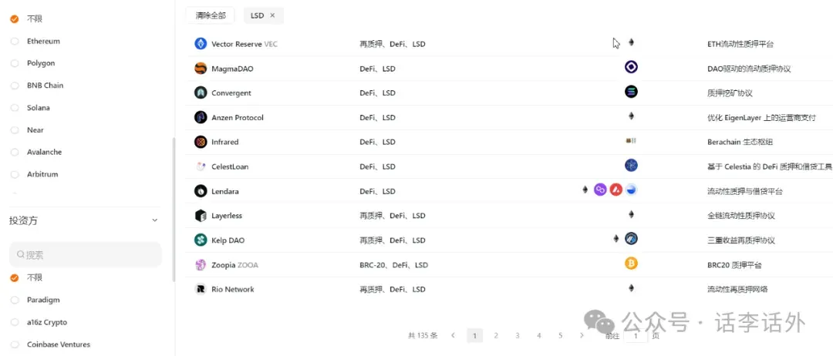Go to page 2
Viewport: 833px width, 356px height.
[496, 335]
